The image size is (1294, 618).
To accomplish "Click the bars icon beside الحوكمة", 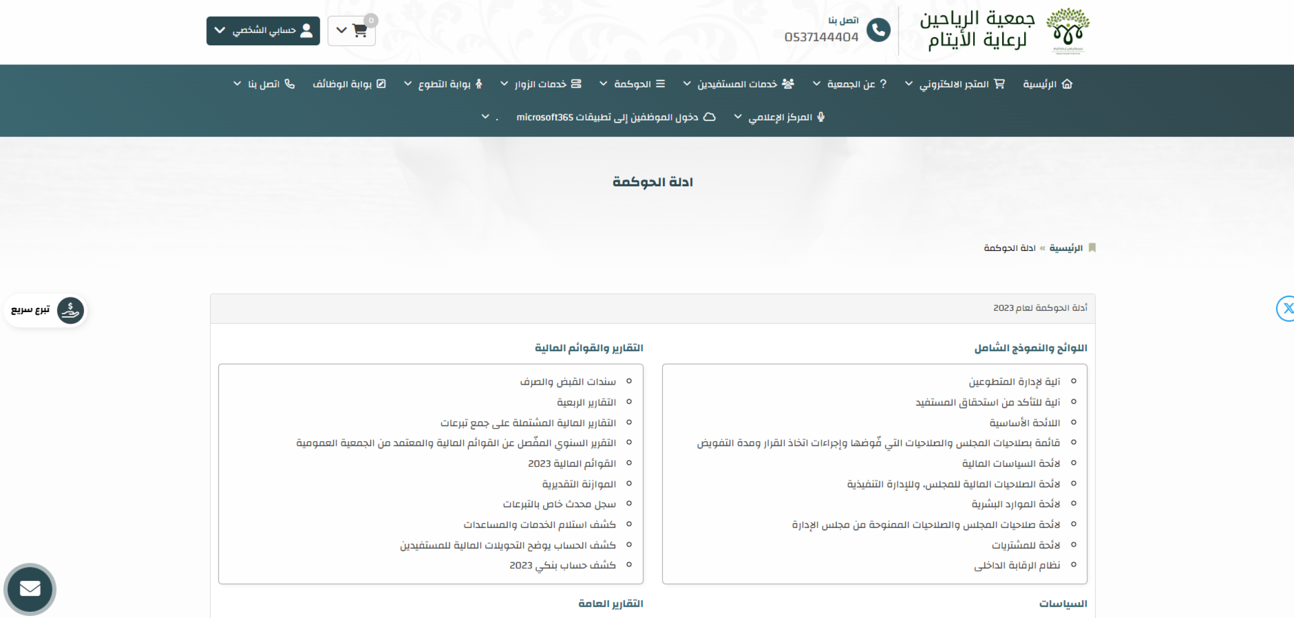I will [661, 84].
